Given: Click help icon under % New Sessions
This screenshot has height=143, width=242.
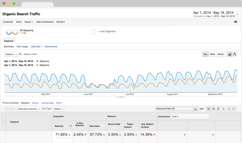Looking at the screenshot, I should click(x=80, y=128).
